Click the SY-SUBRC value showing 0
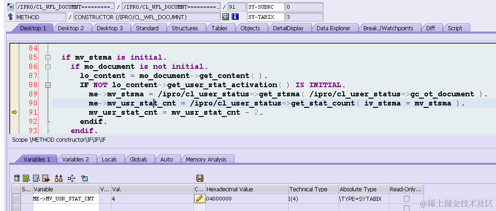This screenshot has width=496, height=211. (x=304, y=6)
